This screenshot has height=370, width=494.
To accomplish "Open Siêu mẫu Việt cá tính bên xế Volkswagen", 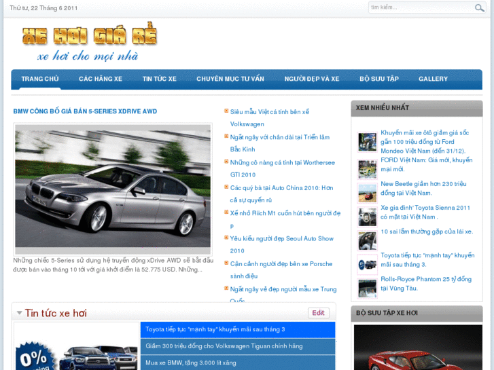I will pos(270,117).
